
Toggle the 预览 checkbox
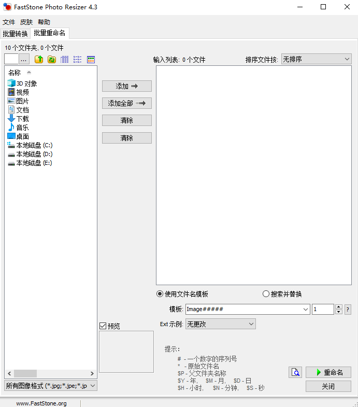[x=103, y=326]
